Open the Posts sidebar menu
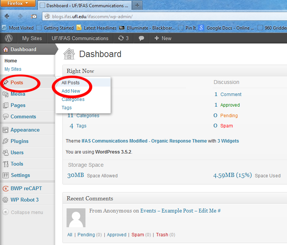 17,82
